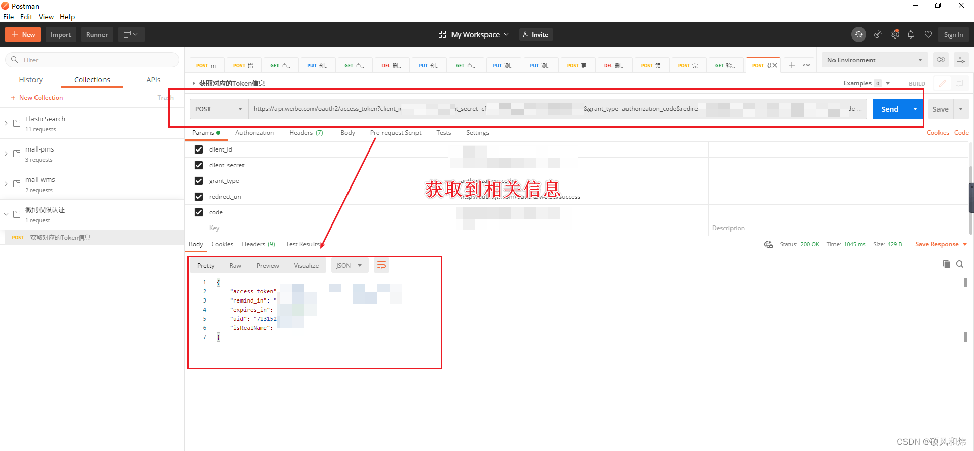Screen dimensions: 974x451
Task: Open the request Headers (7) tab
Action: (306, 133)
